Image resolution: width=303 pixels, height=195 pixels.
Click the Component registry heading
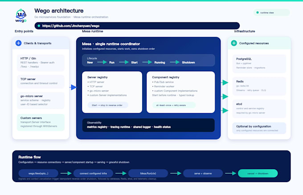point(166,77)
